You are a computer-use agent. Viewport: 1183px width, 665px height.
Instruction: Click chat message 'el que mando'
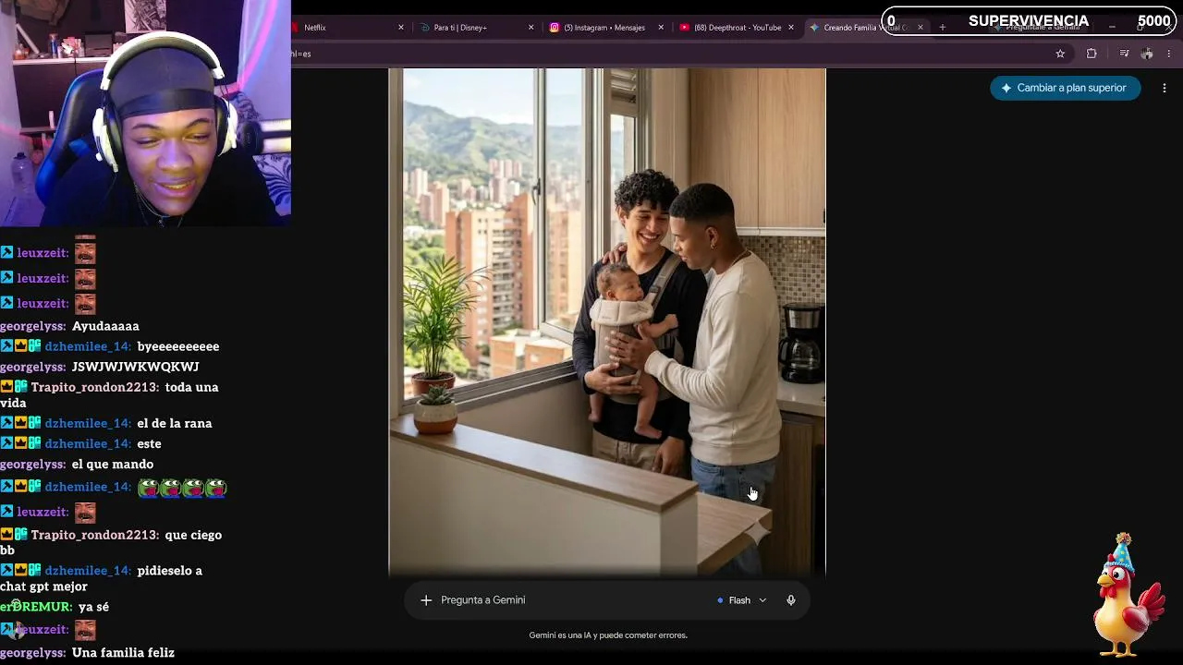coord(113,465)
